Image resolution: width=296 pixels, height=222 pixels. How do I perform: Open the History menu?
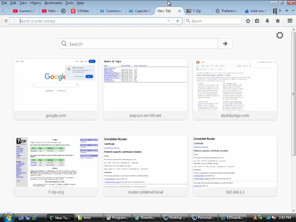[x=36, y=3]
